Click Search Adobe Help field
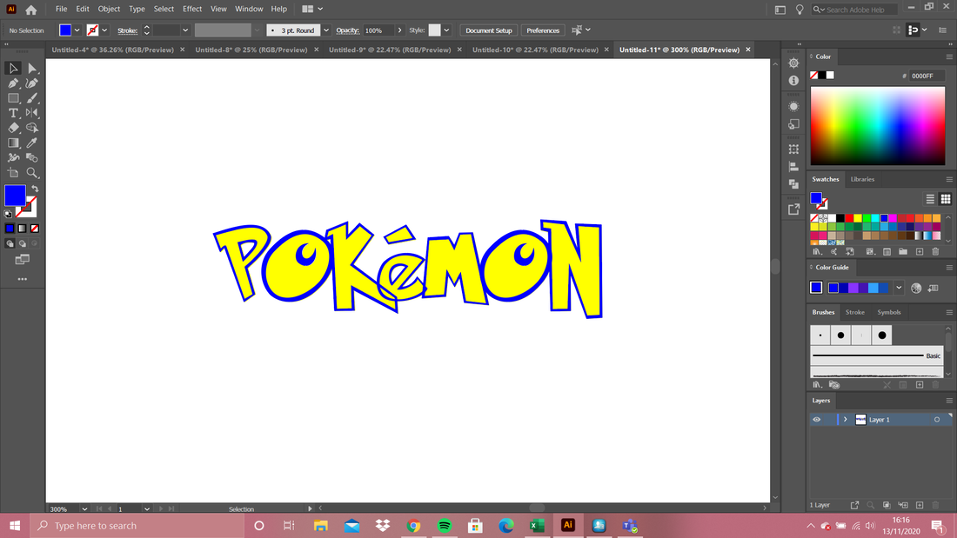The image size is (957, 538). 855,10
